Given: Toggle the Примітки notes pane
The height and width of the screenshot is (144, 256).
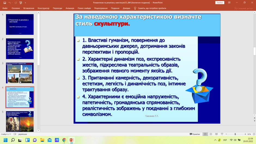Looking at the screenshot, I should [195, 134].
